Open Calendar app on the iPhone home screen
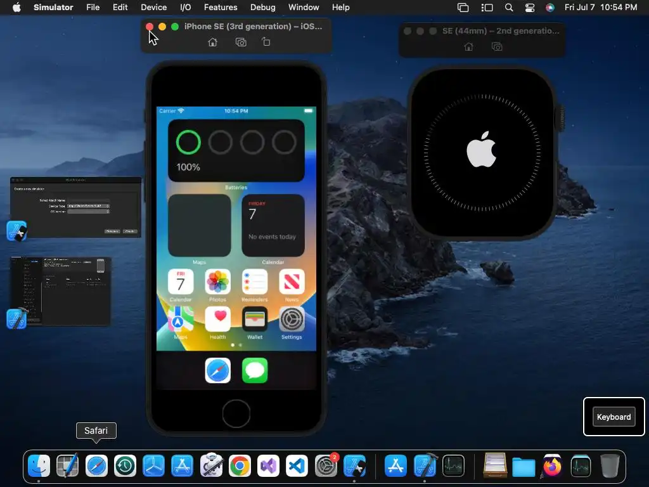 181,282
